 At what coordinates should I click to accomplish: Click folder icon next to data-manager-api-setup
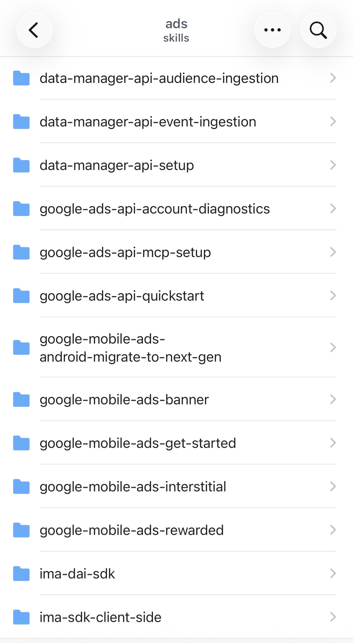[x=21, y=165]
